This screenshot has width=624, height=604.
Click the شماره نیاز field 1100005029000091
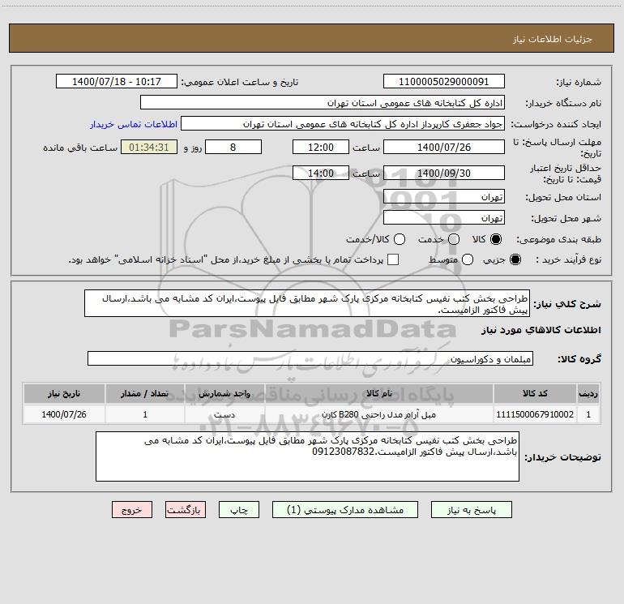click(444, 82)
